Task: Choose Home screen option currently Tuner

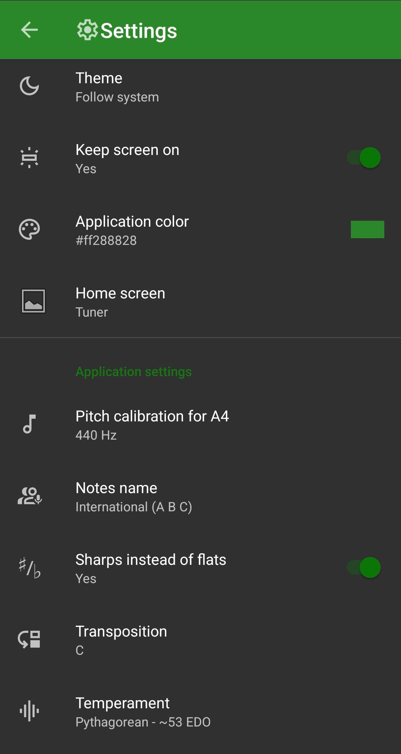Action: click(120, 302)
